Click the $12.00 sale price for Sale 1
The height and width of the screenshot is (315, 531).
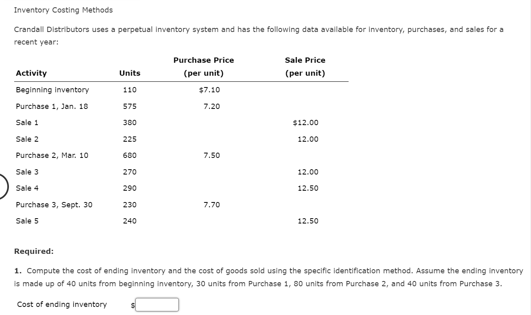(305, 122)
